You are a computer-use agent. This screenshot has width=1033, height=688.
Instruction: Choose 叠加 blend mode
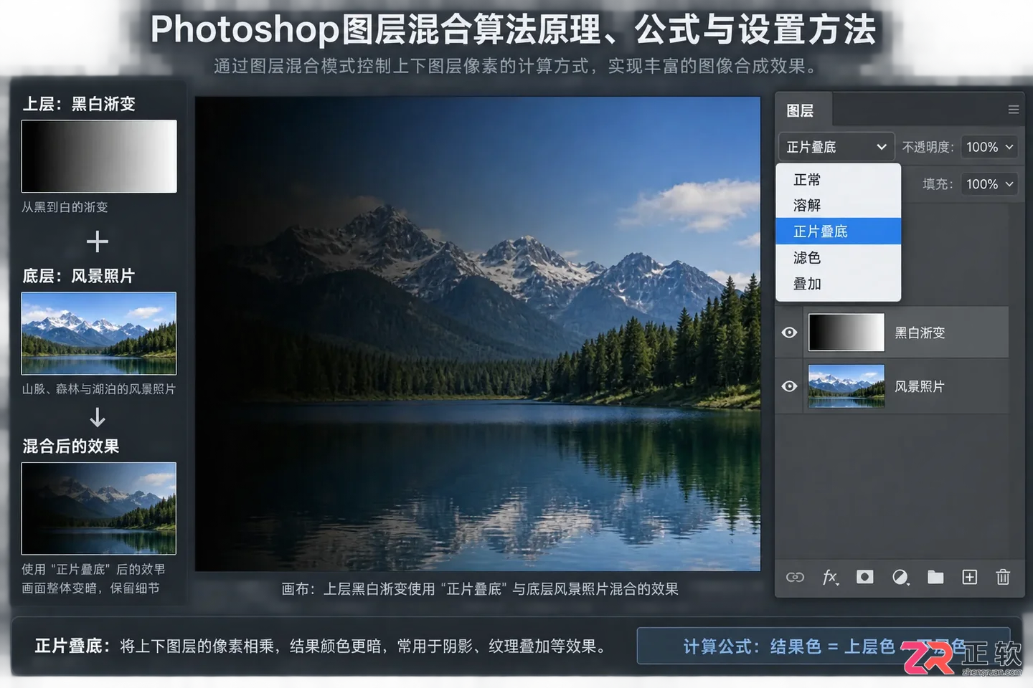(838, 283)
